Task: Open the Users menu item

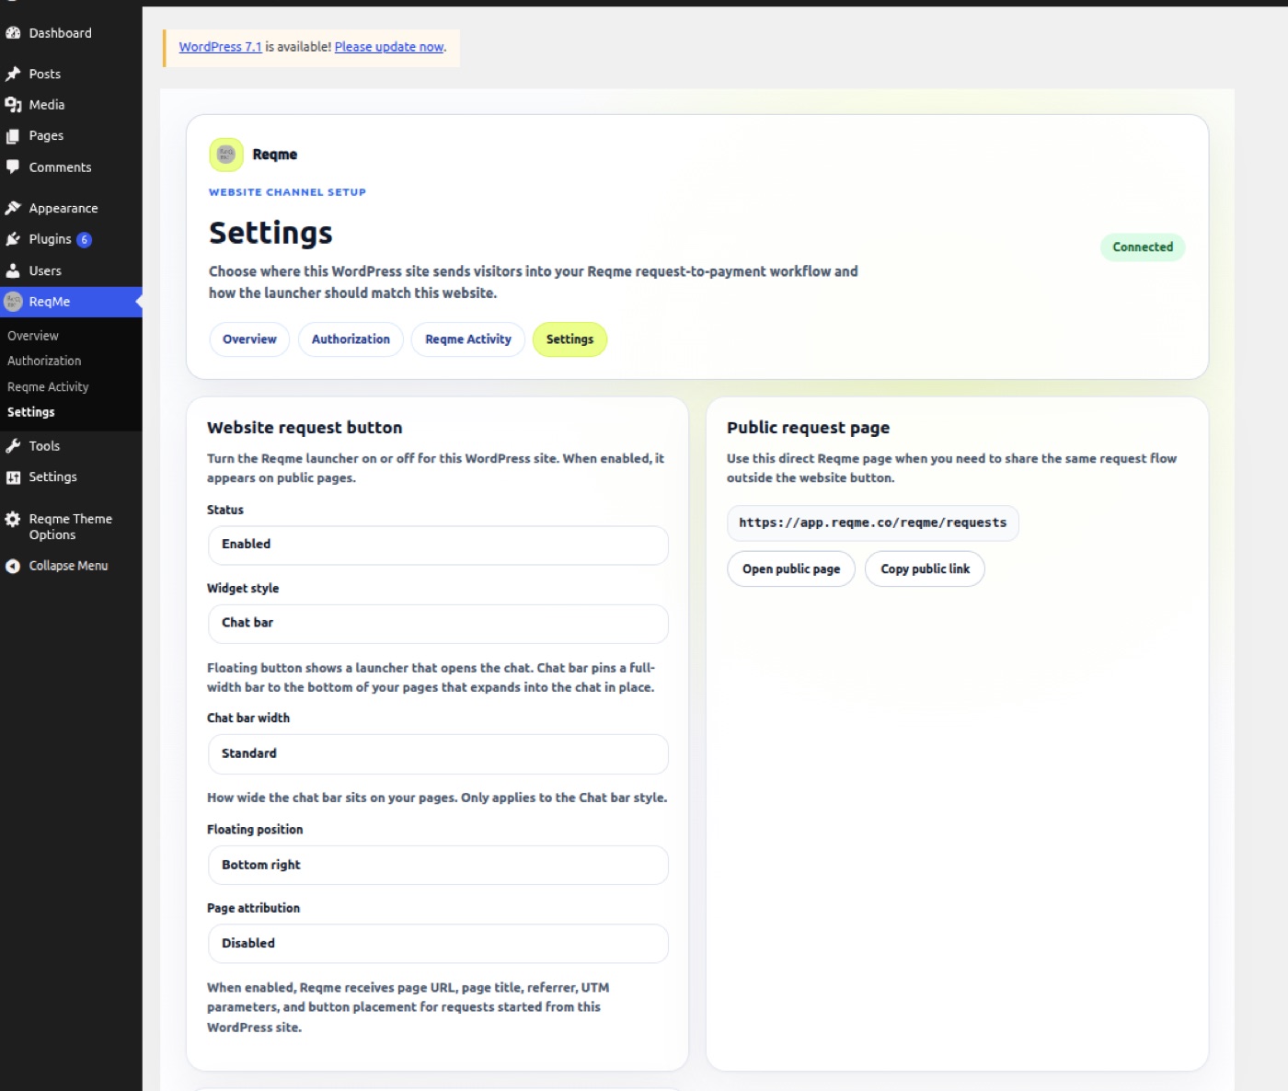Action: point(45,270)
